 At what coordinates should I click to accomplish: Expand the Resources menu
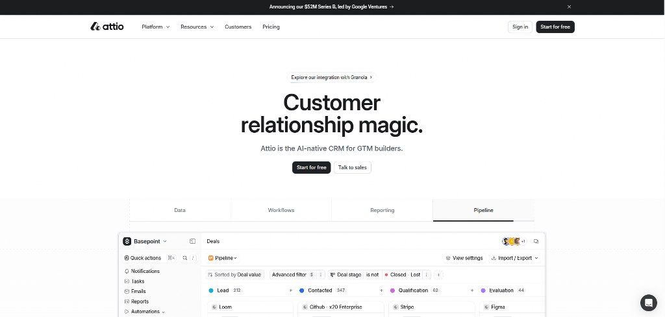click(197, 27)
